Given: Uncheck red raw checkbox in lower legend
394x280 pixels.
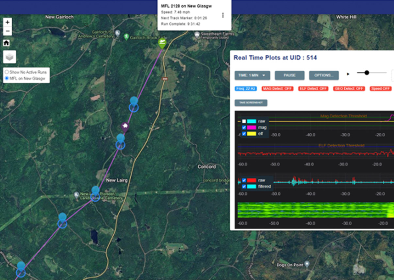Looking at the screenshot, I should click(x=244, y=180).
